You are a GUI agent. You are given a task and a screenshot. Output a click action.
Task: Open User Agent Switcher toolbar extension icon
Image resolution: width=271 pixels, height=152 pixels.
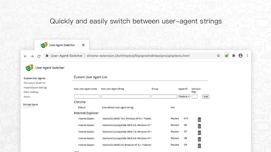click(227, 56)
